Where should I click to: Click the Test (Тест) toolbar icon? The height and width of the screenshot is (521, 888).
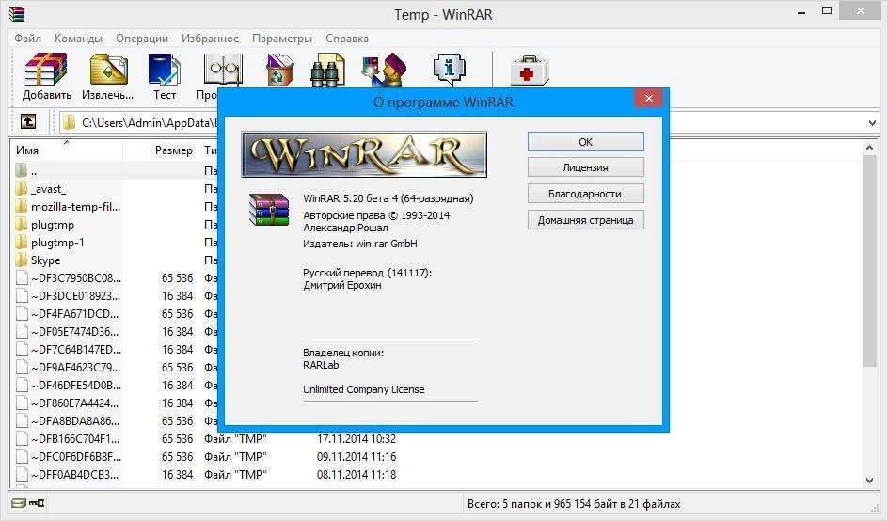click(x=165, y=69)
